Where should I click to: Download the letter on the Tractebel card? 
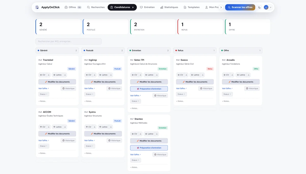click(x=65, y=75)
